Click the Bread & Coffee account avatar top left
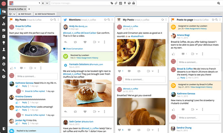223x133 pixels. click(x=4, y=4)
